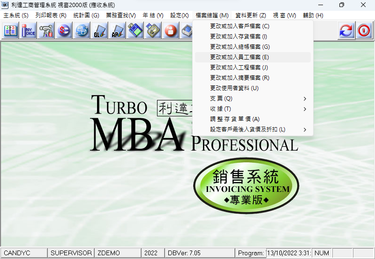375x259 pixels.
Task: Open the 資料更新 (Z) menu
Action: (251, 15)
